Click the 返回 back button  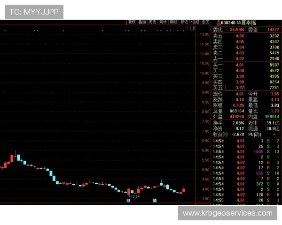(205, 22)
